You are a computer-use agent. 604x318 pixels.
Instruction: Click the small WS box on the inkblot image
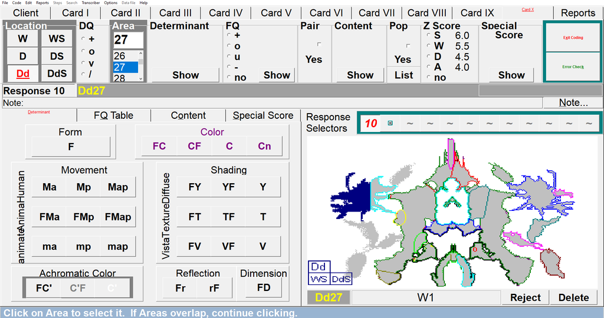[319, 279]
